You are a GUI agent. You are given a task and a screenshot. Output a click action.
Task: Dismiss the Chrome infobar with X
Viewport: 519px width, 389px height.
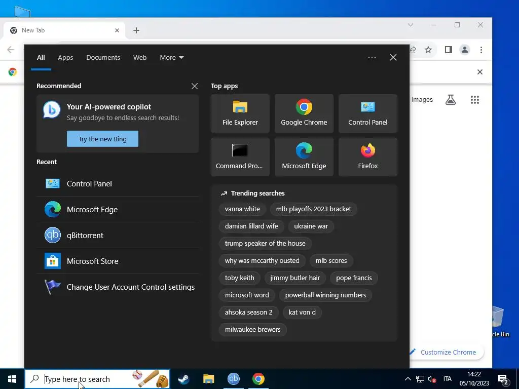479,72
